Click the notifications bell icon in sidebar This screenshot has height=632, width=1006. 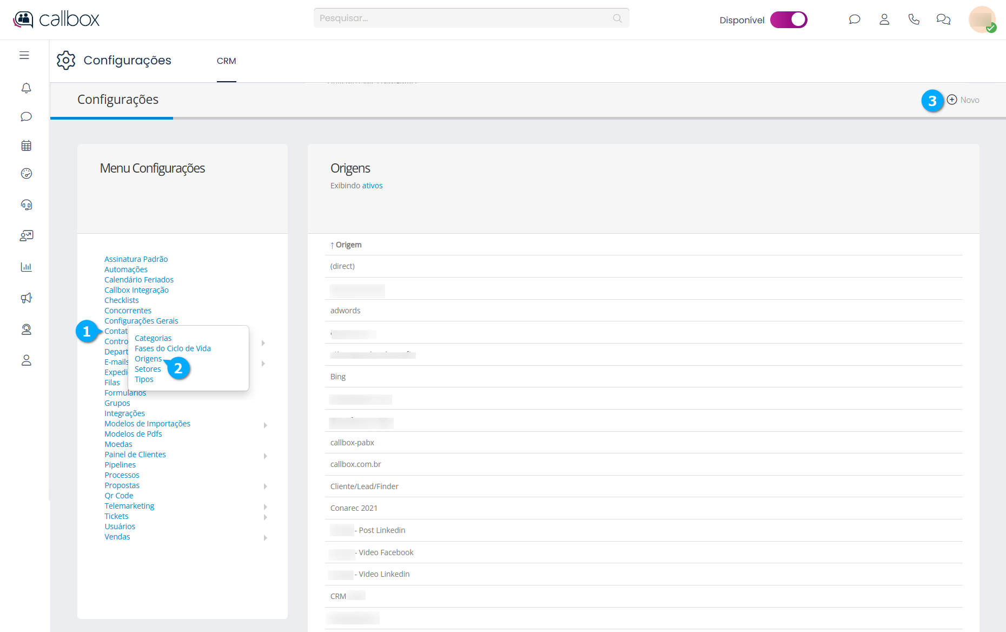tap(26, 88)
